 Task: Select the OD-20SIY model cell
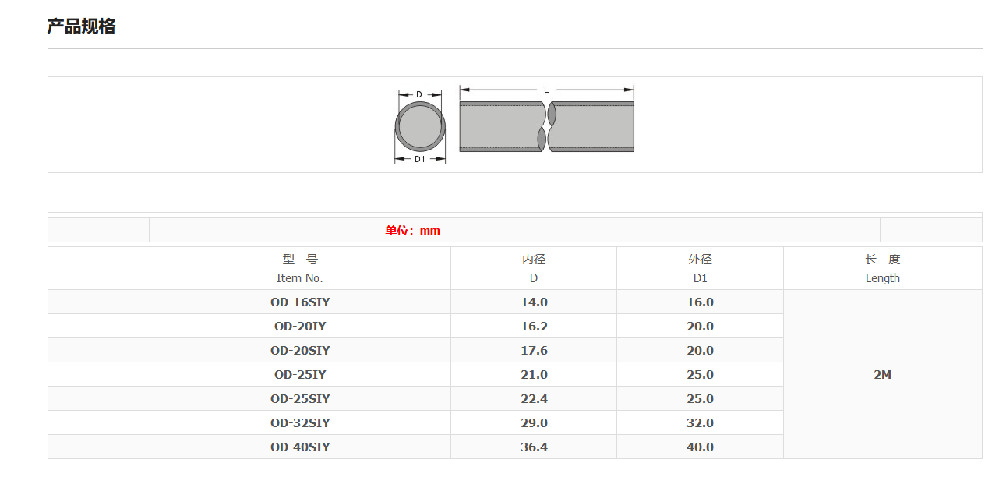[300, 351]
